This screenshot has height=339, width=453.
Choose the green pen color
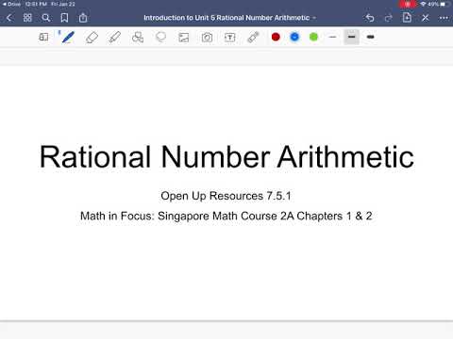coord(313,37)
